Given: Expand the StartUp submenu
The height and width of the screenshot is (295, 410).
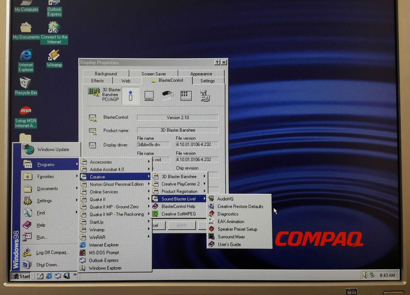Looking at the screenshot, I should 116,222.
